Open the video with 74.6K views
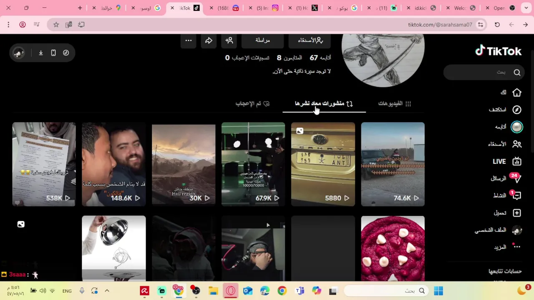 click(x=393, y=164)
